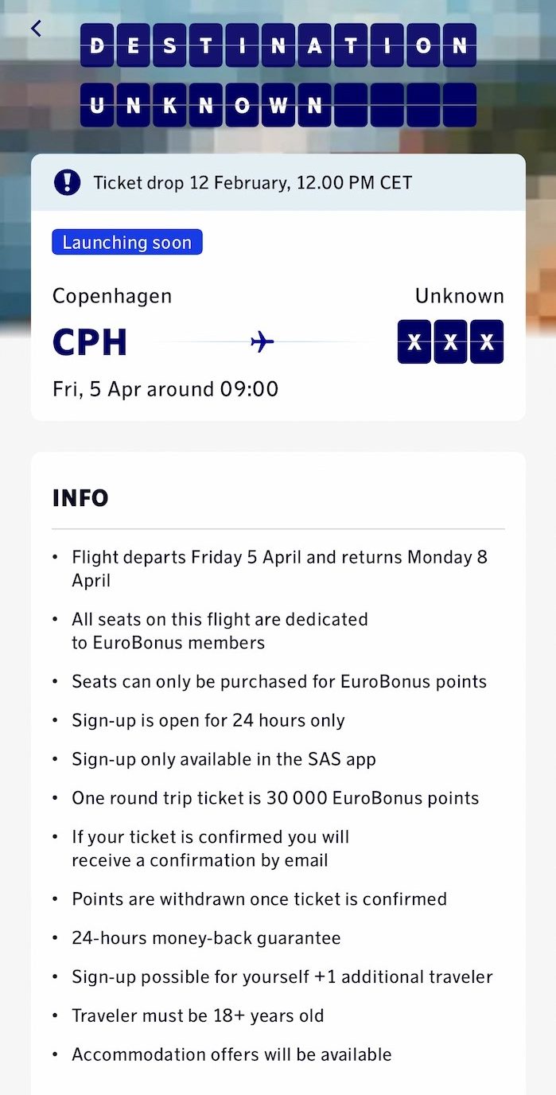Tap the Copenhagen origin label
The image size is (556, 1095).
(112, 297)
